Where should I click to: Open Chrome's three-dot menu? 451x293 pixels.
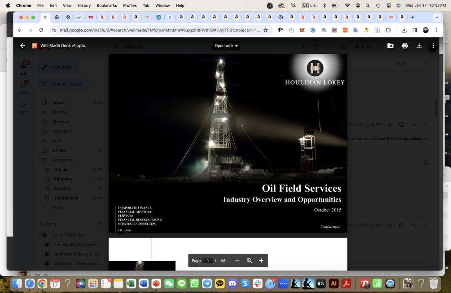coord(436,30)
